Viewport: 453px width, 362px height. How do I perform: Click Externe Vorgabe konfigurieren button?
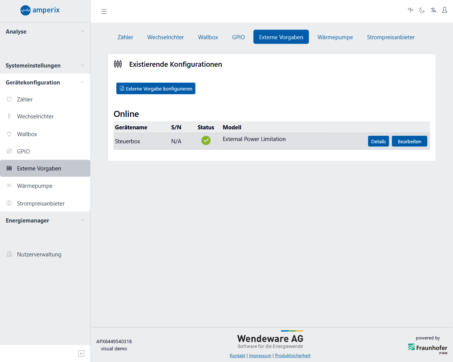click(156, 89)
